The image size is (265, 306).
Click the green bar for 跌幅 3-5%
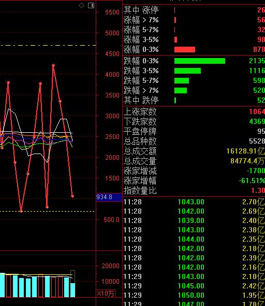[187, 71]
